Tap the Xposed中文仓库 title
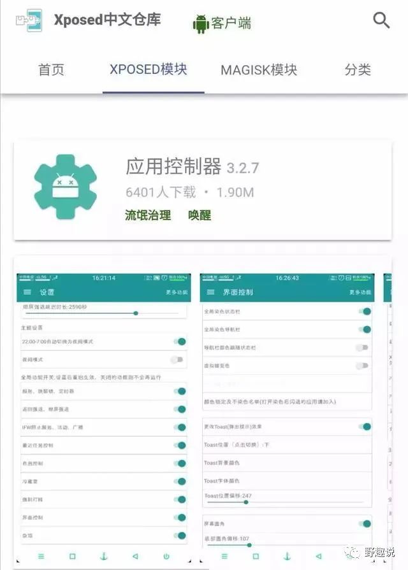This screenshot has height=570, width=408. pos(107,20)
